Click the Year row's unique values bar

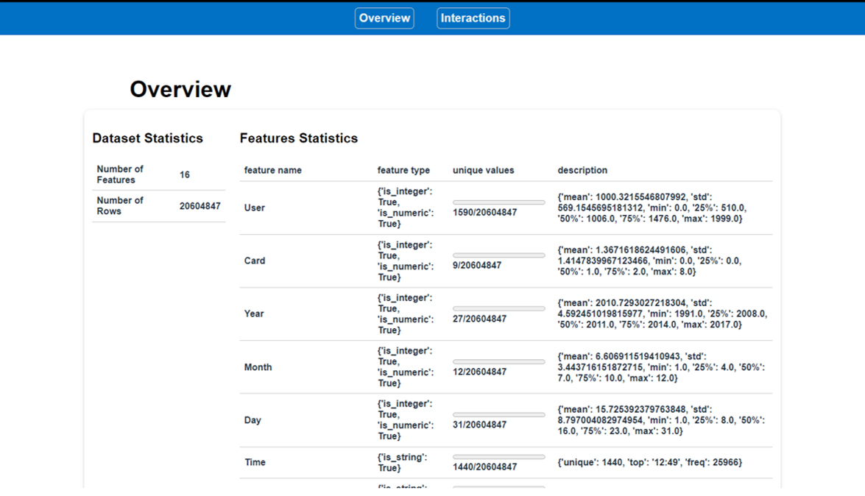coord(498,309)
